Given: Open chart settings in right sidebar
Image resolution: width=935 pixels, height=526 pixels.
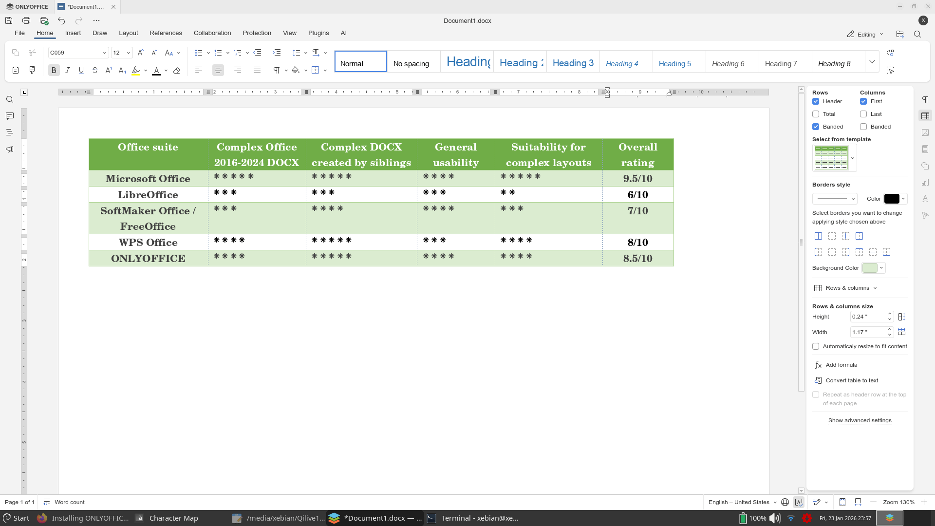Looking at the screenshot, I should pyautogui.click(x=925, y=183).
